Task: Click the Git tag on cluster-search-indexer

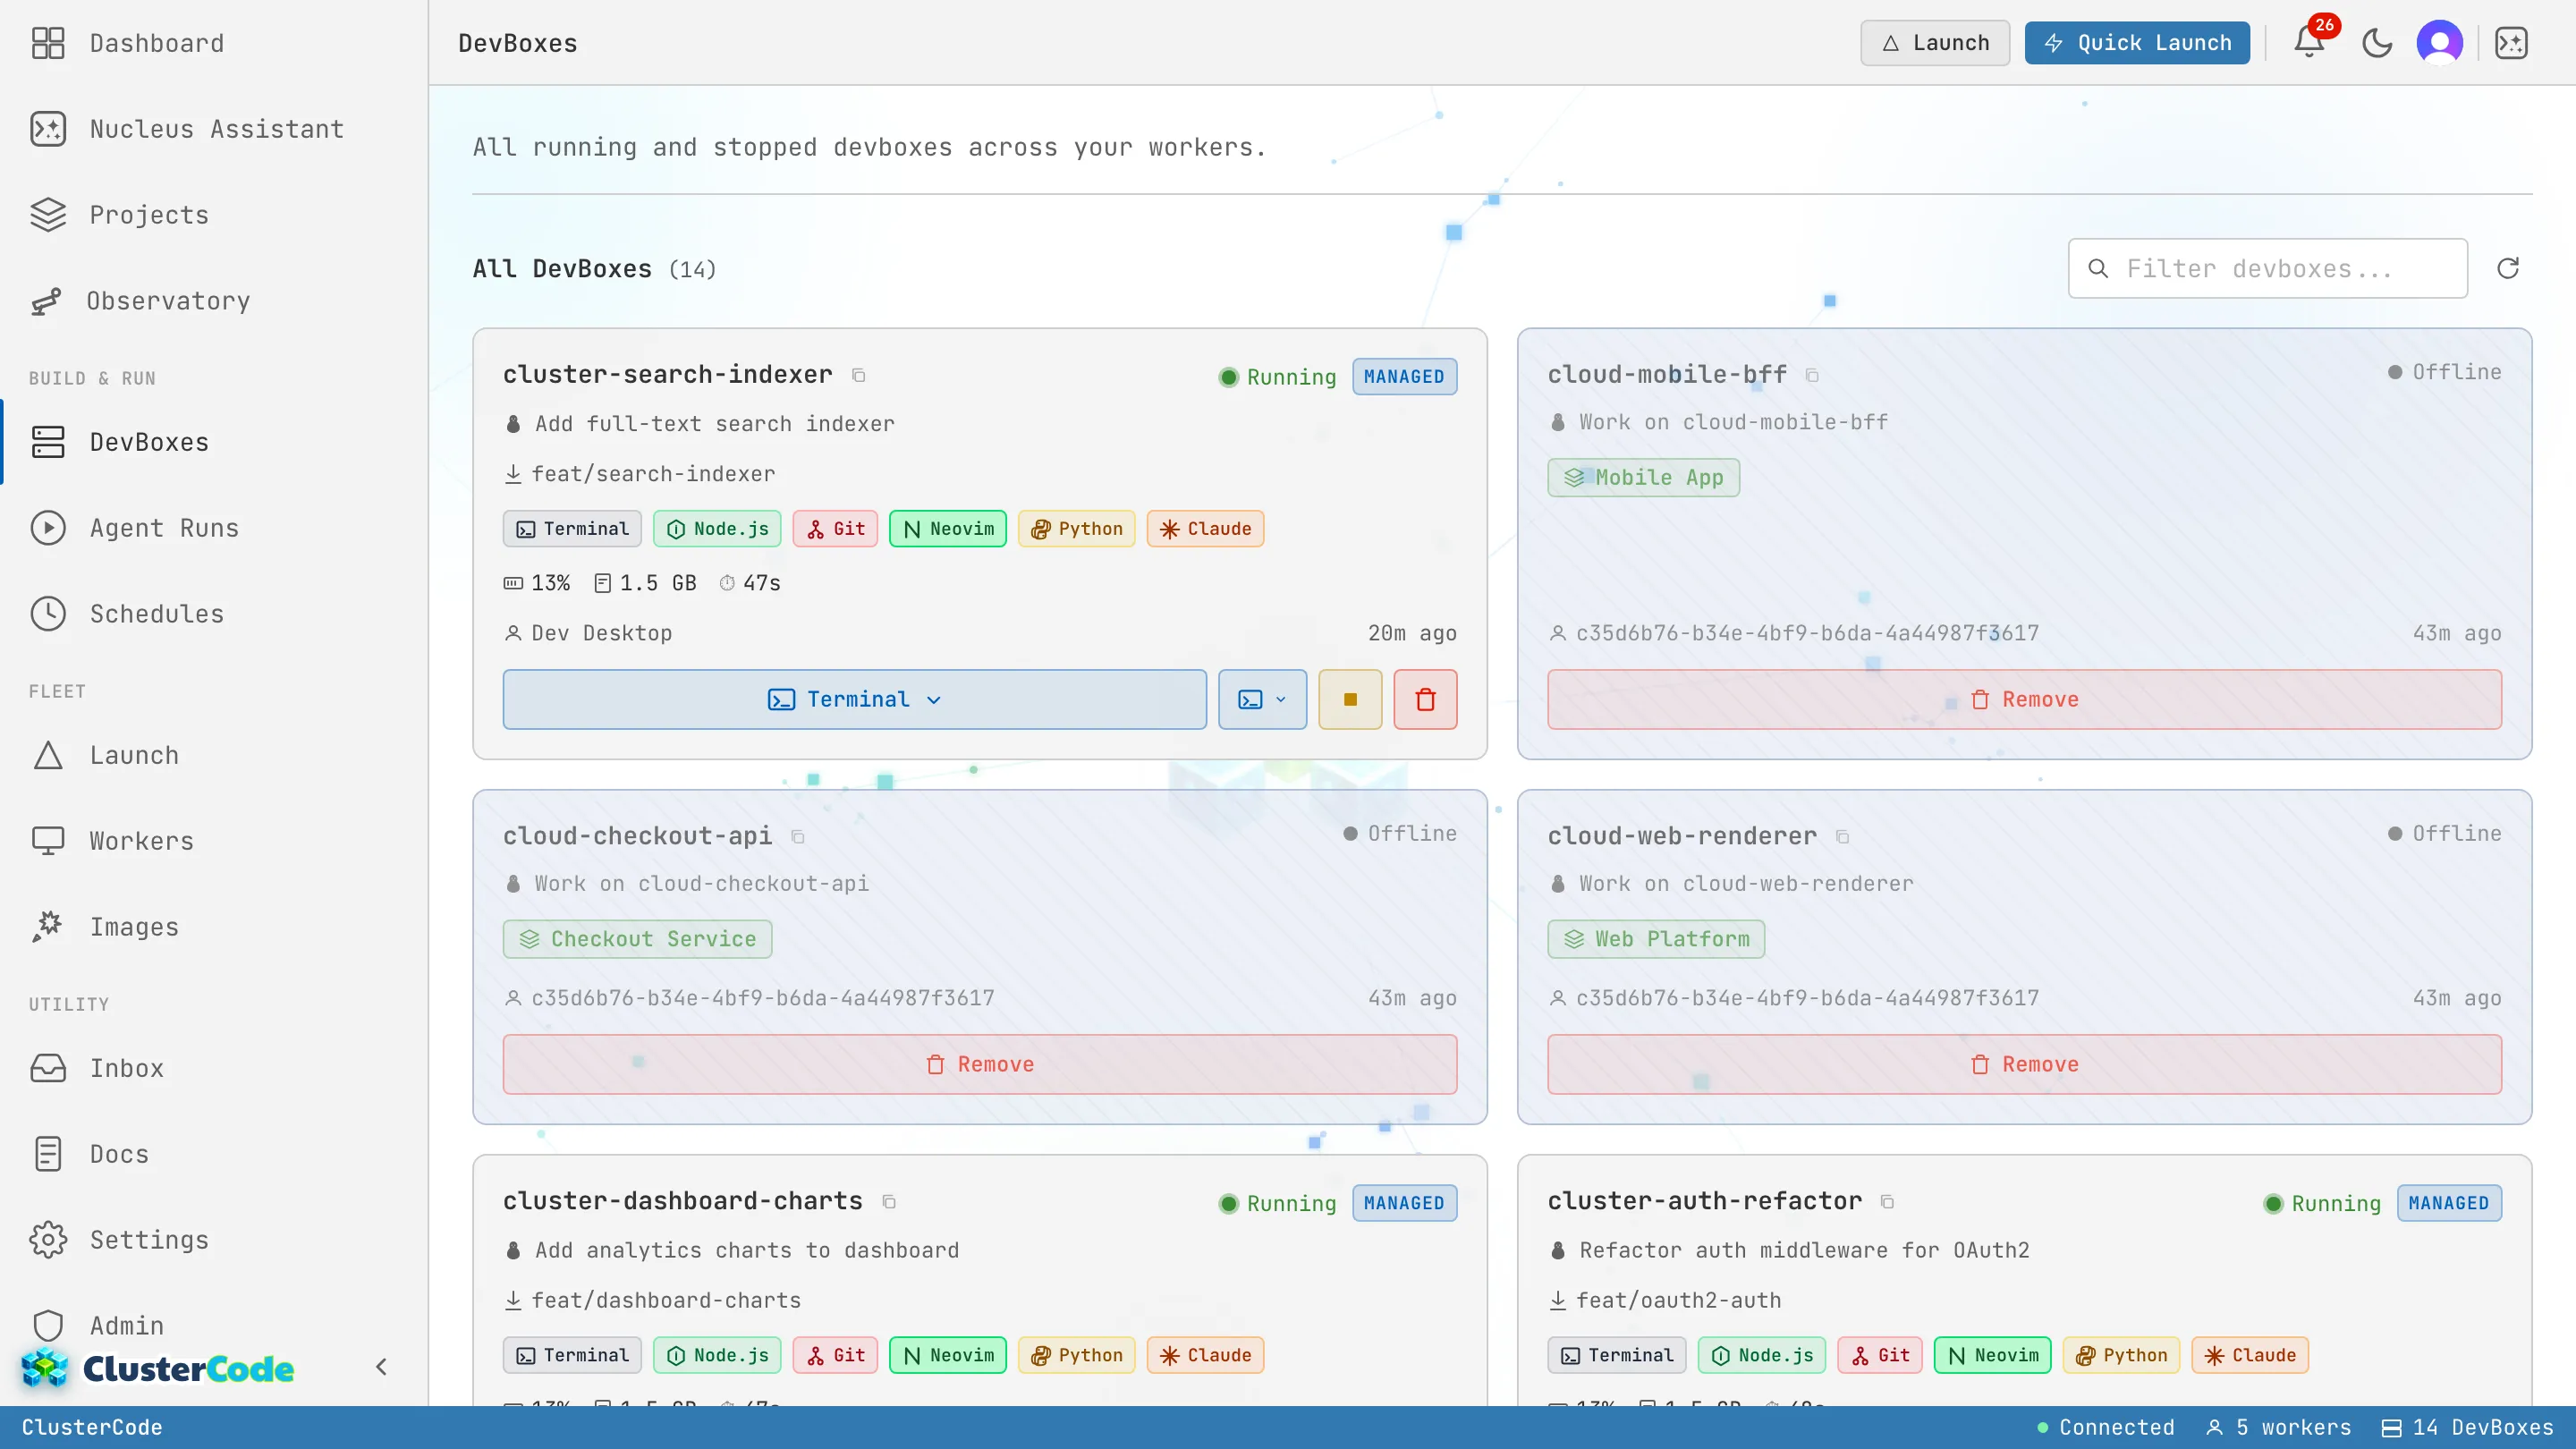Action: tap(835, 529)
